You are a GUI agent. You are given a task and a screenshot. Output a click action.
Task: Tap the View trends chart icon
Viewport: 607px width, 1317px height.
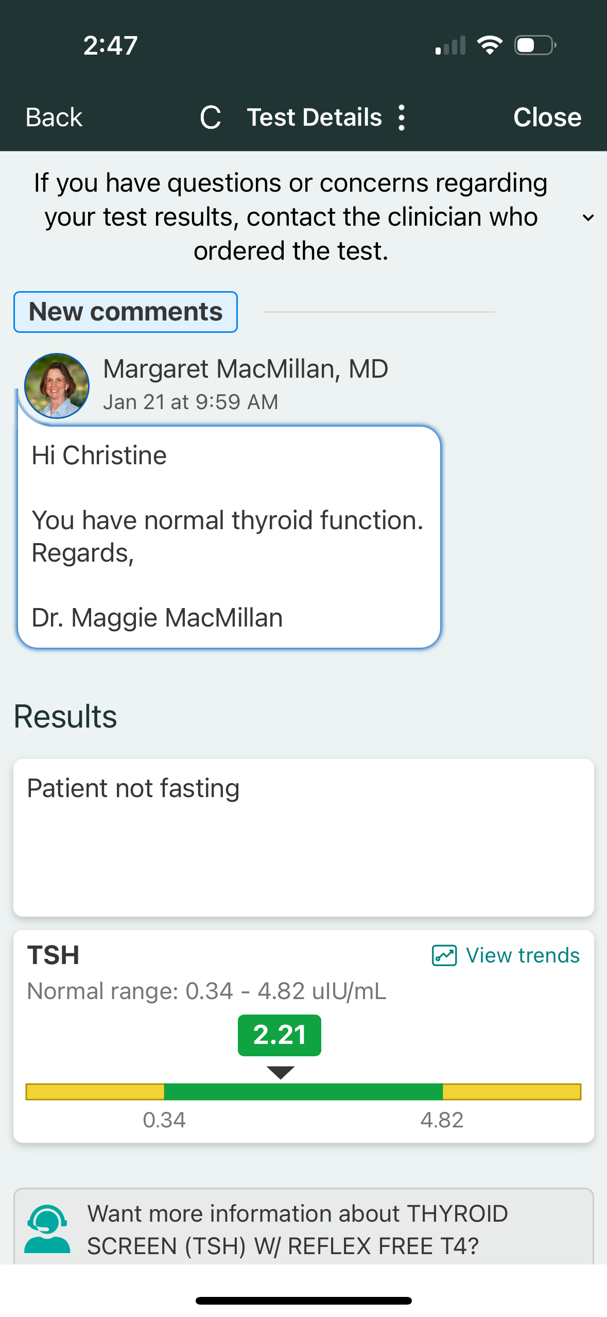coord(444,955)
